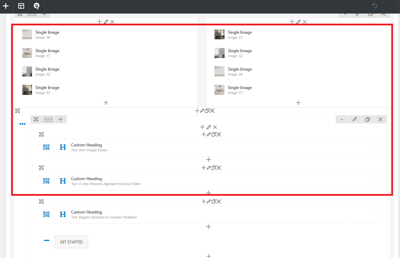The image size is (400, 258).
Task: Prepend element to left image column header
Action: click(x=100, y=22)
